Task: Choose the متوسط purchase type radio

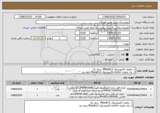Action: pyautogui.click(x=115, y=59)
